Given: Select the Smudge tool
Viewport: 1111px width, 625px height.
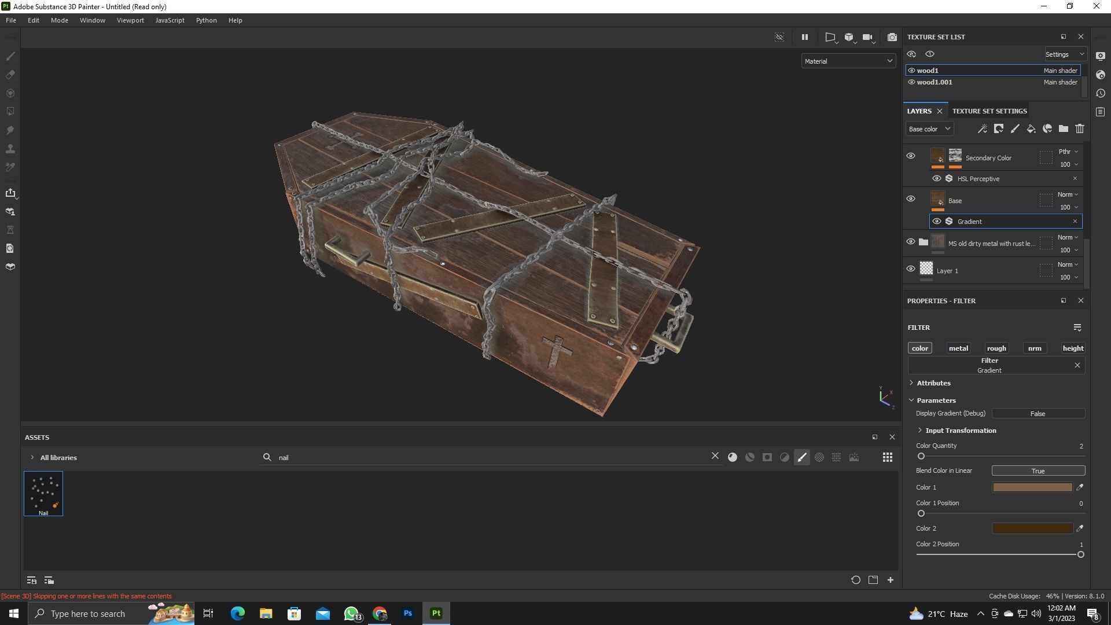Looking at the screenshot, I should 10,130.
